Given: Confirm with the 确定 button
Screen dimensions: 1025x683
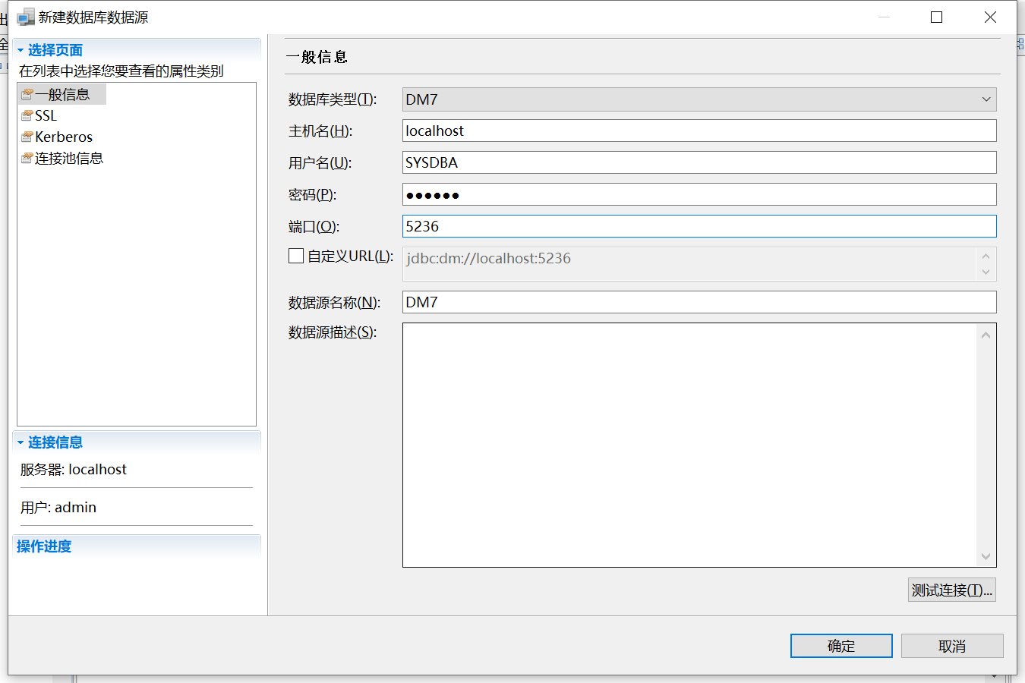Looking at the screenshot, I should tap(841, 646).
